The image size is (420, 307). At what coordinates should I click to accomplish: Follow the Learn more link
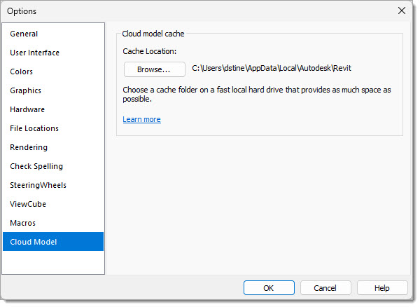(141, 119)
